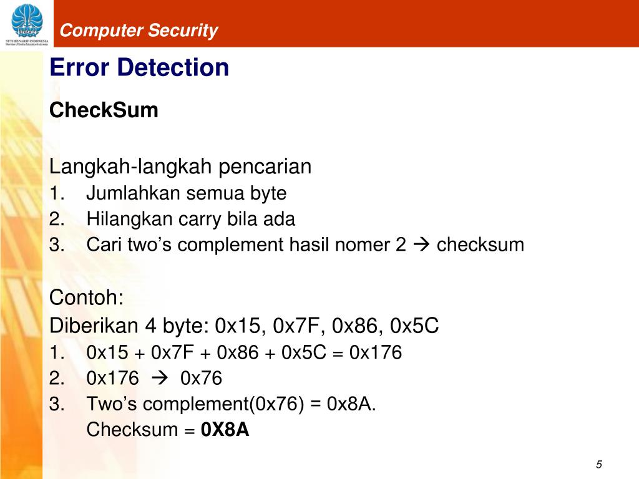Screen dimensions: 639x479
Task: Click the arrow symbol before checksum
Action: click(x=421, y=244)
